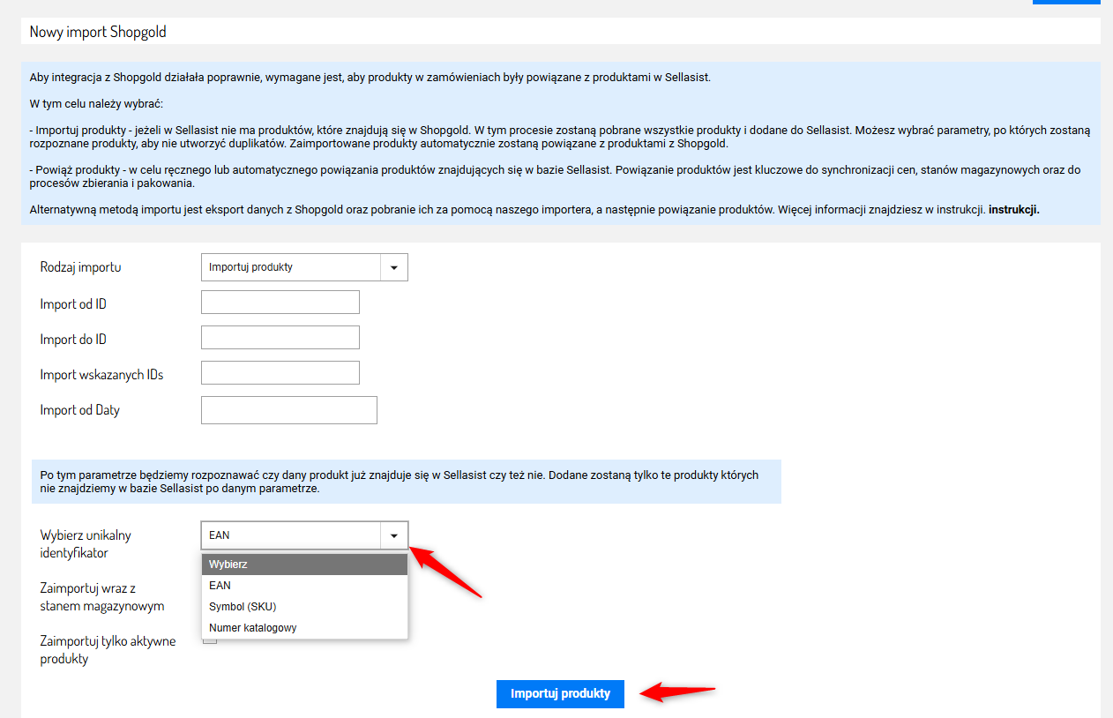Click the Import wskazanych IDs label
This screenshot has width=1113, height=718.
(101, 375)
